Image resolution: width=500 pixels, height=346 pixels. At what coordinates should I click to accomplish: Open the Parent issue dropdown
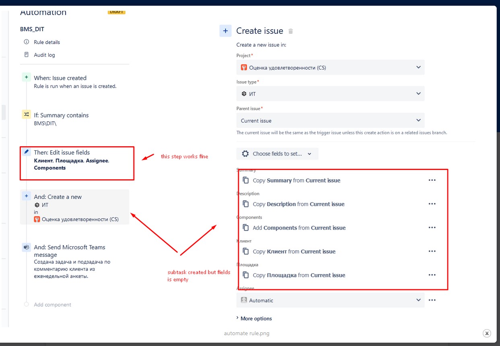(330, 121)
